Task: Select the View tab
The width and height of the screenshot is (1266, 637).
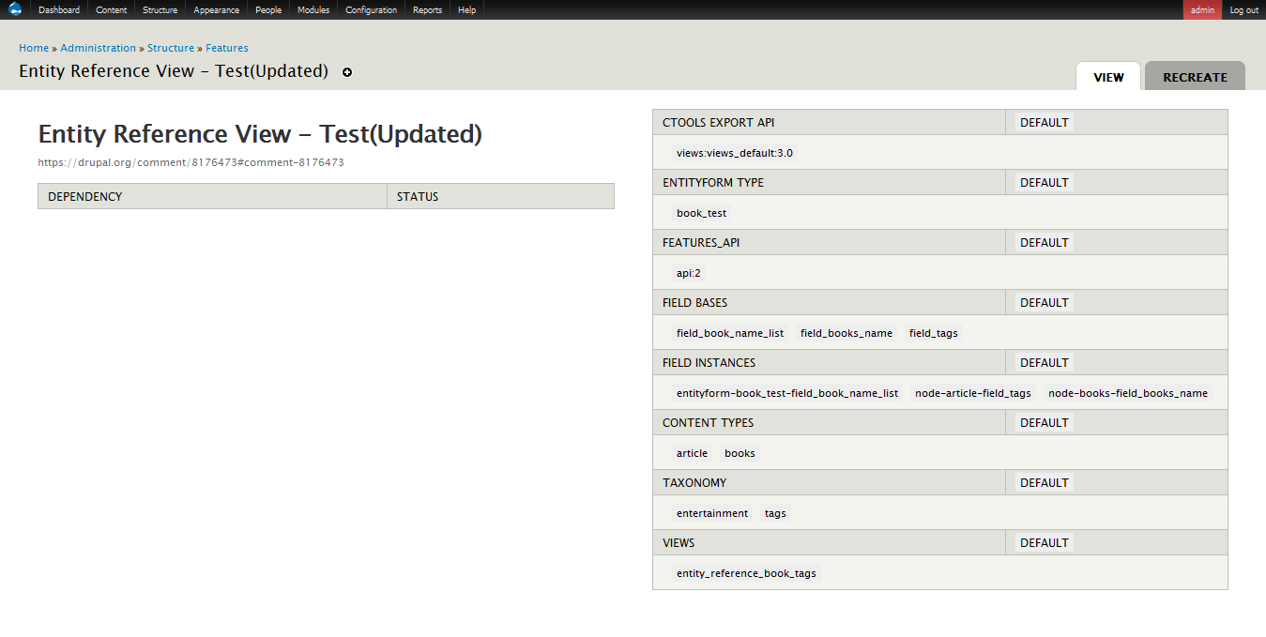Action: click(x=1108, y=77)
